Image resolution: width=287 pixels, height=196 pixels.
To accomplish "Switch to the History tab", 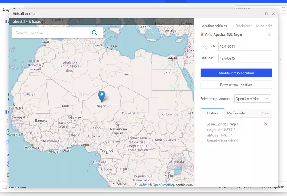I will coord(212,113).
